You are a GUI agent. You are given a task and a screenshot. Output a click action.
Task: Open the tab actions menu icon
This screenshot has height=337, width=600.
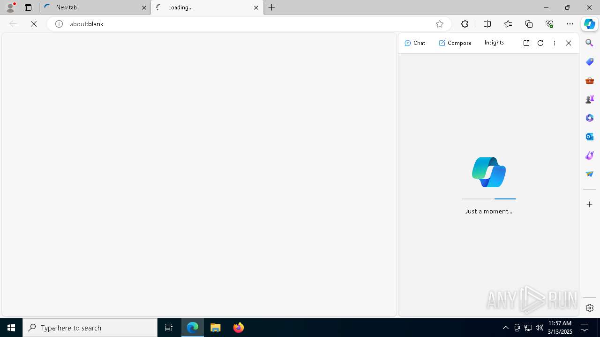28,7
